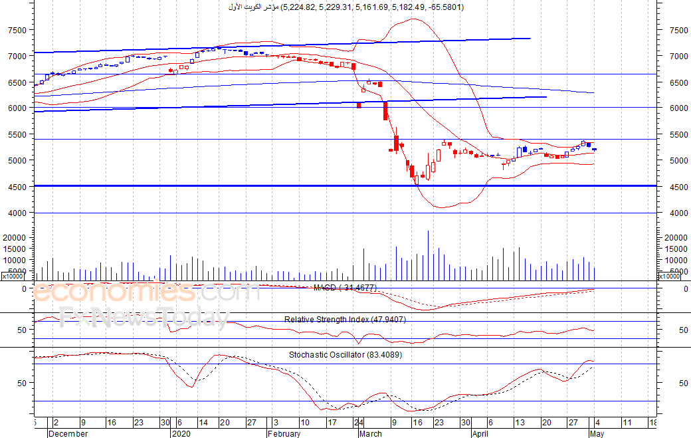Click the Relative Strength Index (47.9407) label
Image resolution: width=691 pixels, height=438 pixels.
point(345,320)
